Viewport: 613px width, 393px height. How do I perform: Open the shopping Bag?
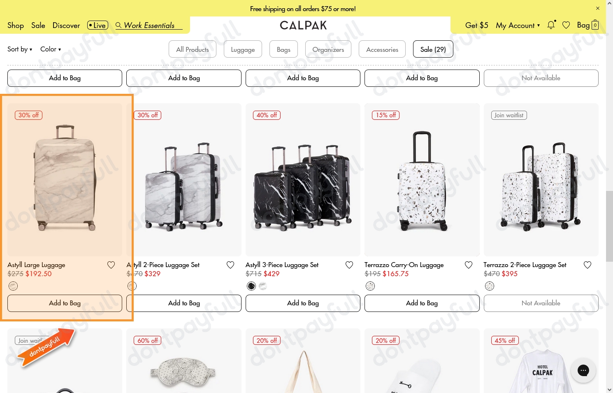tap(587, 25)
